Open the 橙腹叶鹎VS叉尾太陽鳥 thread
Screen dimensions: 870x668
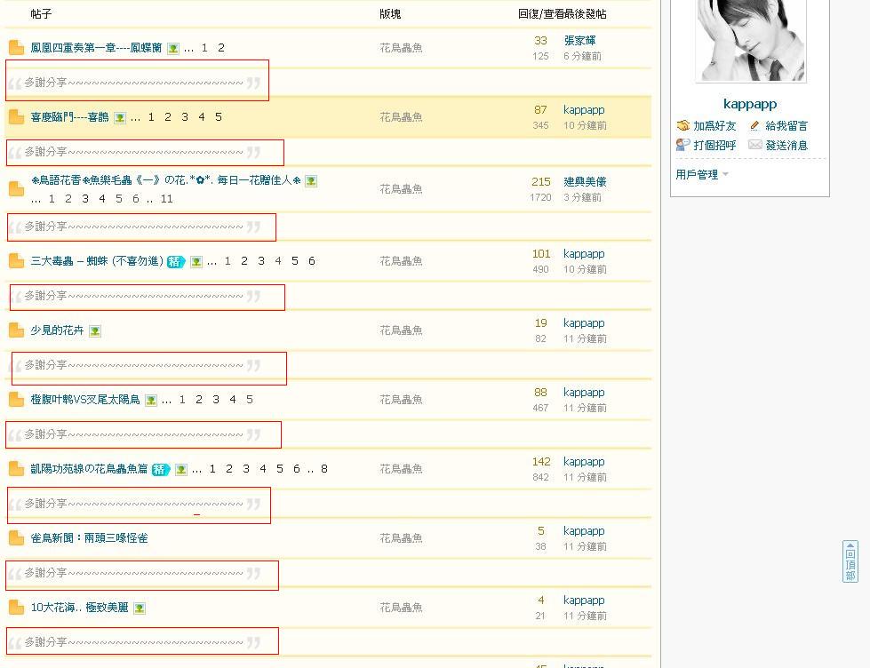coord(85,400)
